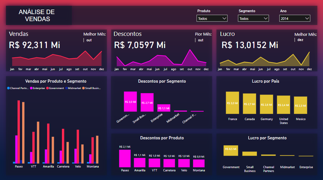Click the Lucro line chart area

pos(265,59)
